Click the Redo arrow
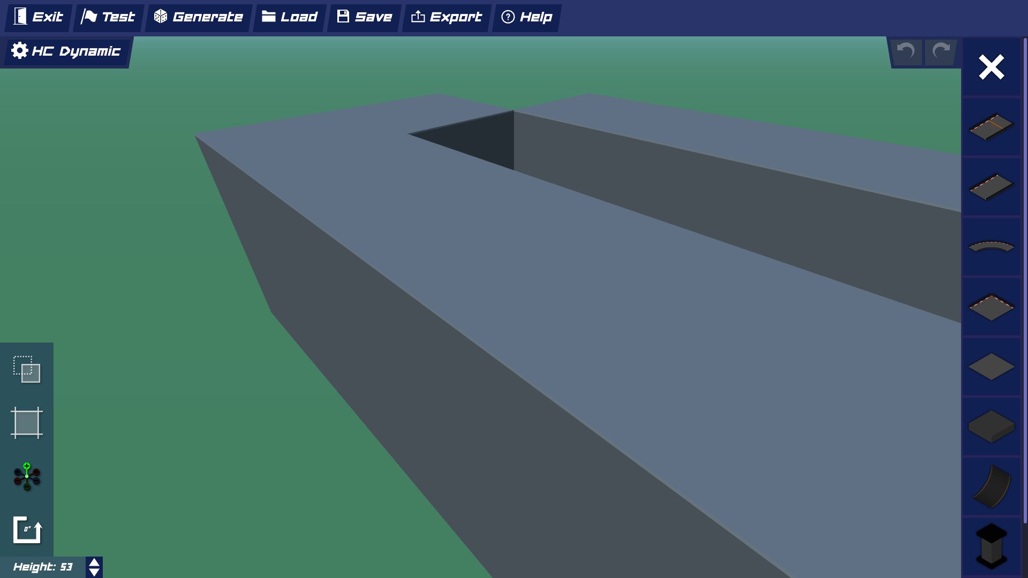Image resolution: width=1028 pixels, height=578 pixels. click(x=940, y=52)
